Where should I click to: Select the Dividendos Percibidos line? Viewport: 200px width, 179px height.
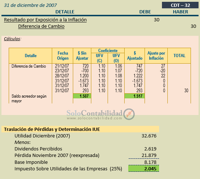(x=38, y=149)
